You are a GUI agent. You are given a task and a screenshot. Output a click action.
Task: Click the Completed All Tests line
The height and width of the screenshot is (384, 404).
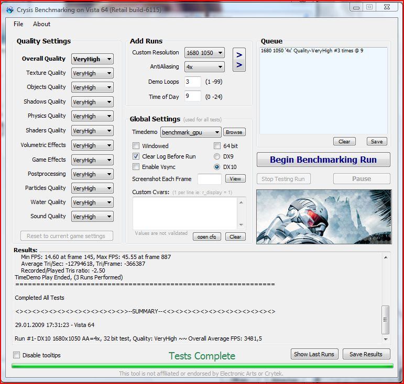click(x=39, y=298)
